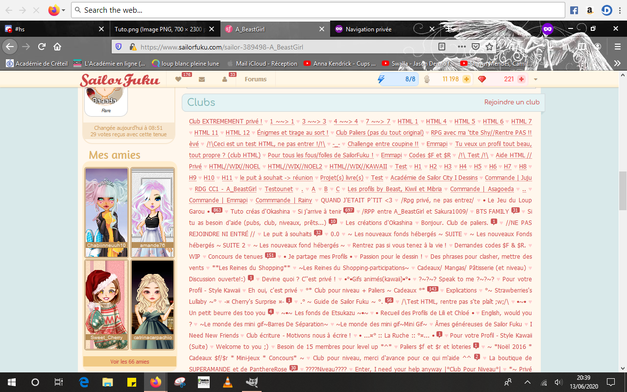Open page actions three-dot menu
Screen dimensions: 627x392
461,47
